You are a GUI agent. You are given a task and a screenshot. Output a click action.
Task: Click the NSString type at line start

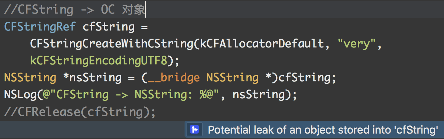click(x=30, y=78)
